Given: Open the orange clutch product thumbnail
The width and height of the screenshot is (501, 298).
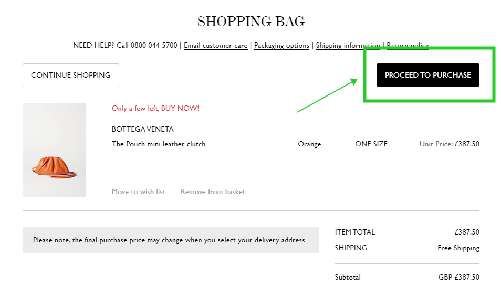Looking at the screenshot, I should click(54, 150).
